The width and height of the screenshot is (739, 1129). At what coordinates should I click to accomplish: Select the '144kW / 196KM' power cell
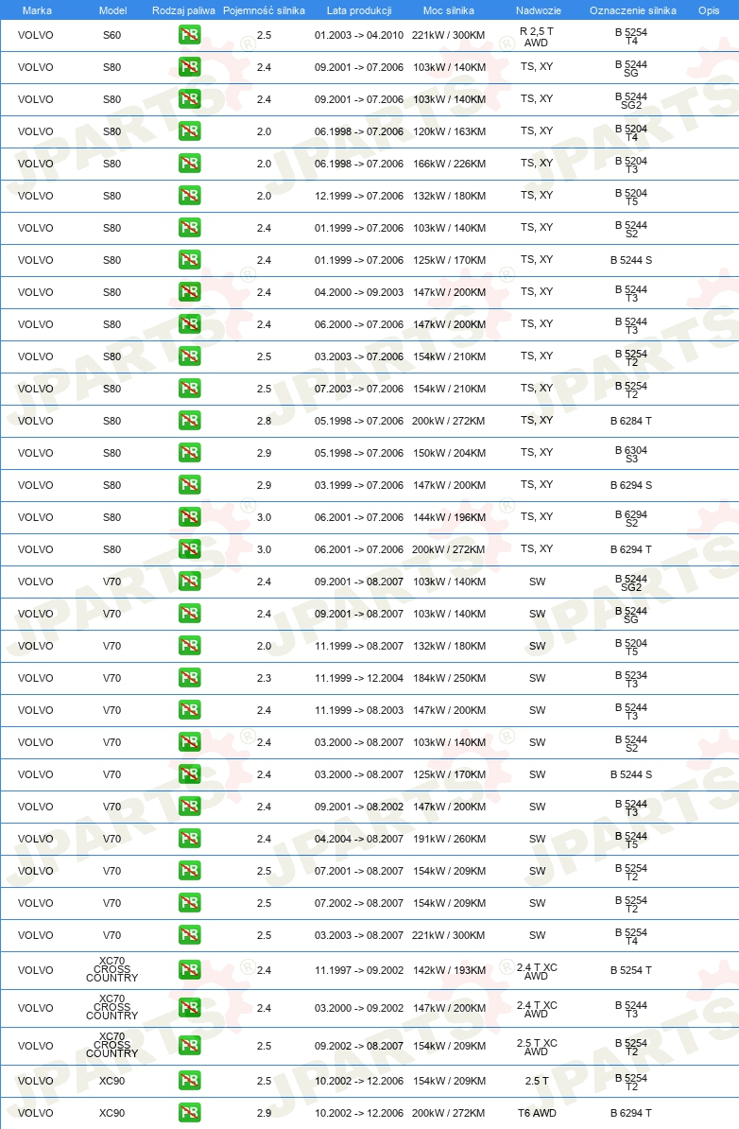coord(449,518)
